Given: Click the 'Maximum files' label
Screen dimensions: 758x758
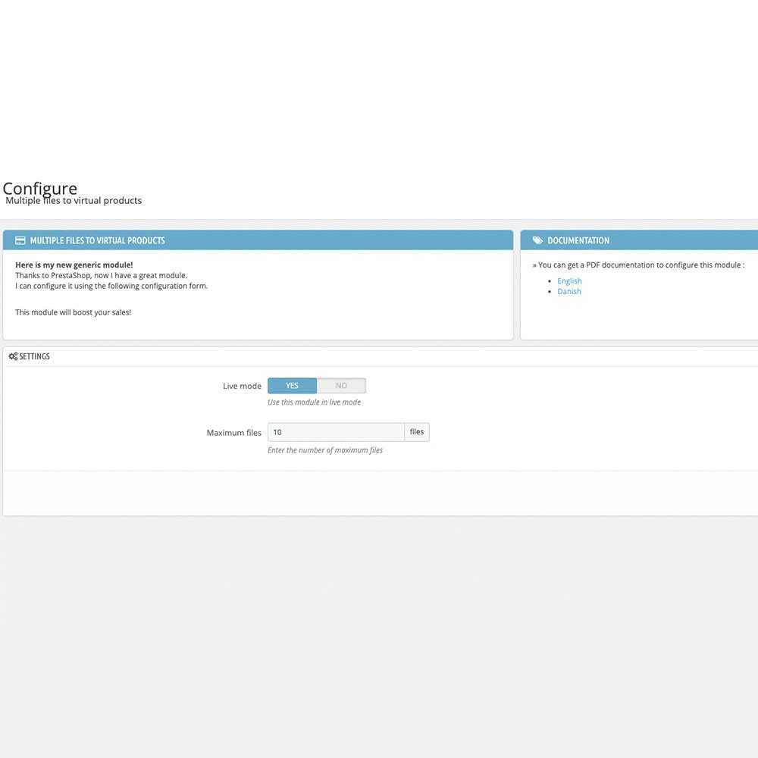Looking at the screenshot, I should [233, 433].
